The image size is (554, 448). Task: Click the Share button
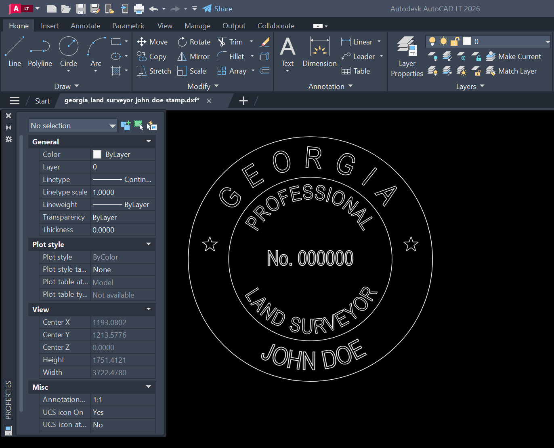[x=217, y=8]
